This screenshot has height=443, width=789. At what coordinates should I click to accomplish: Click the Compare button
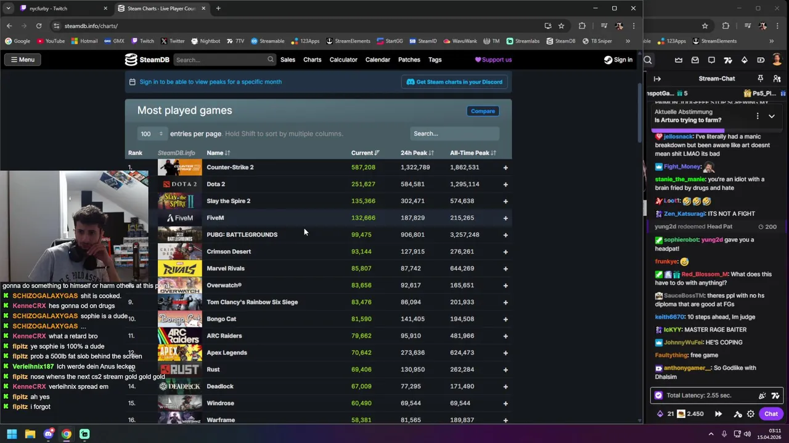pos(483,111)
